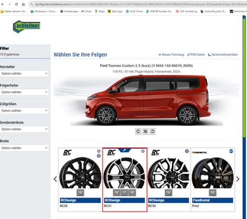Open the Elba Login bookmark
The width and height of the screenshot is (247, 219).
(115, 11)
